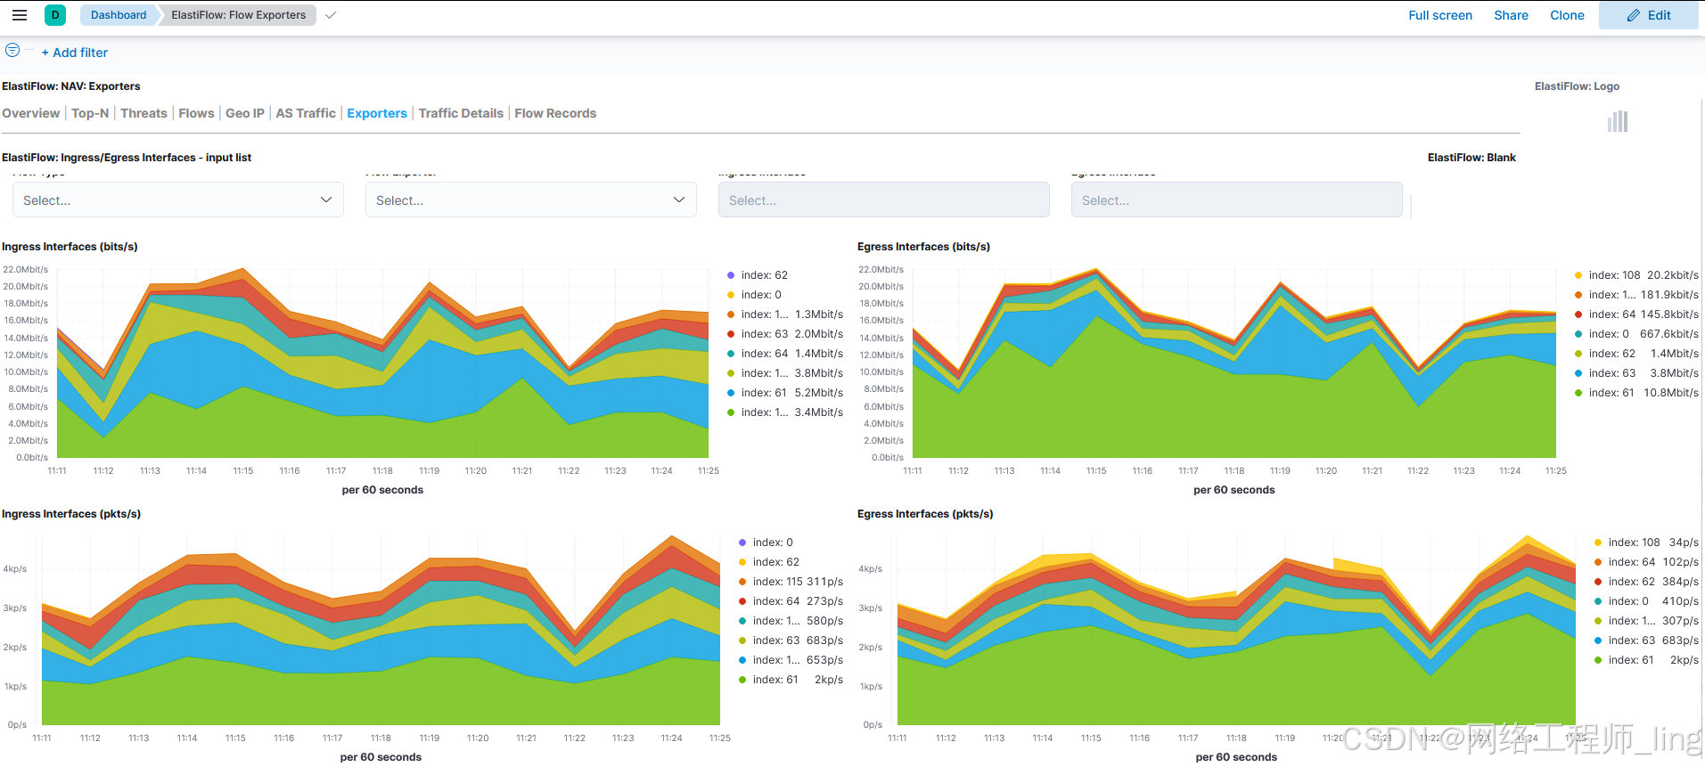Click the Ingress Interfaces (pkts/s) panel title
The width and height of the screenshot is (1705, 767).
71,514
